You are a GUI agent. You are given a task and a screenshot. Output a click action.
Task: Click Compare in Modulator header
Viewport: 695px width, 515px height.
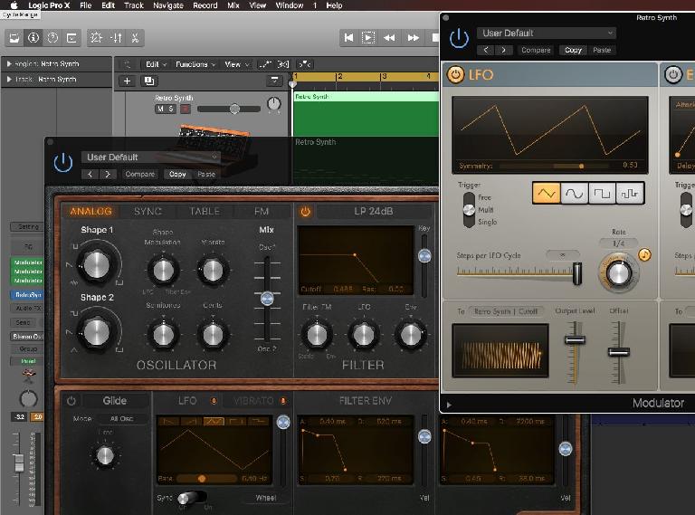536,50
